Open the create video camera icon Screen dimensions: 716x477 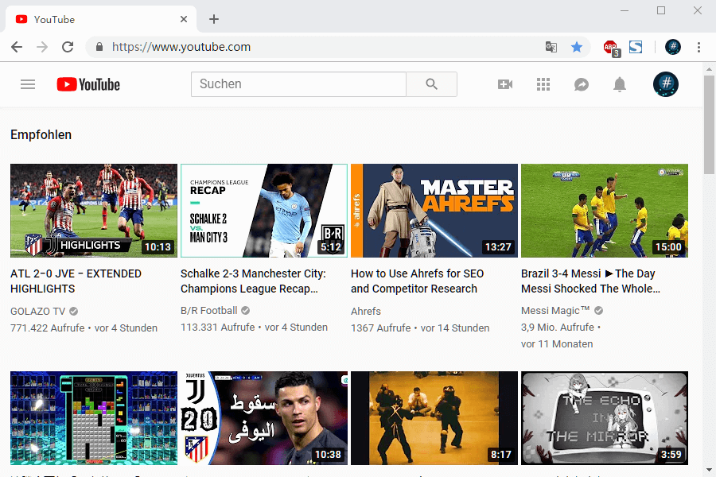coord(505,84)
